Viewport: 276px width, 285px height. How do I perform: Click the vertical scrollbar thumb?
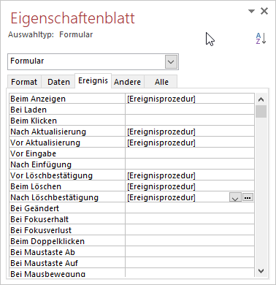point(261,112)
